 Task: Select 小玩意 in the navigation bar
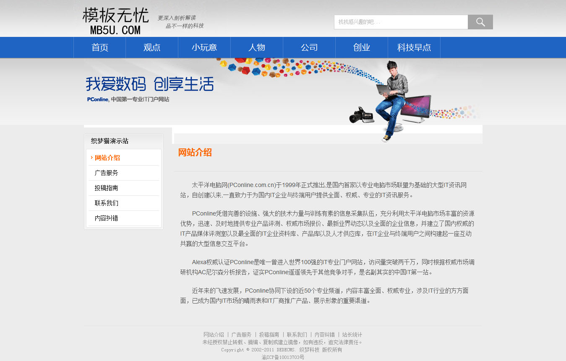click(204, 47)
